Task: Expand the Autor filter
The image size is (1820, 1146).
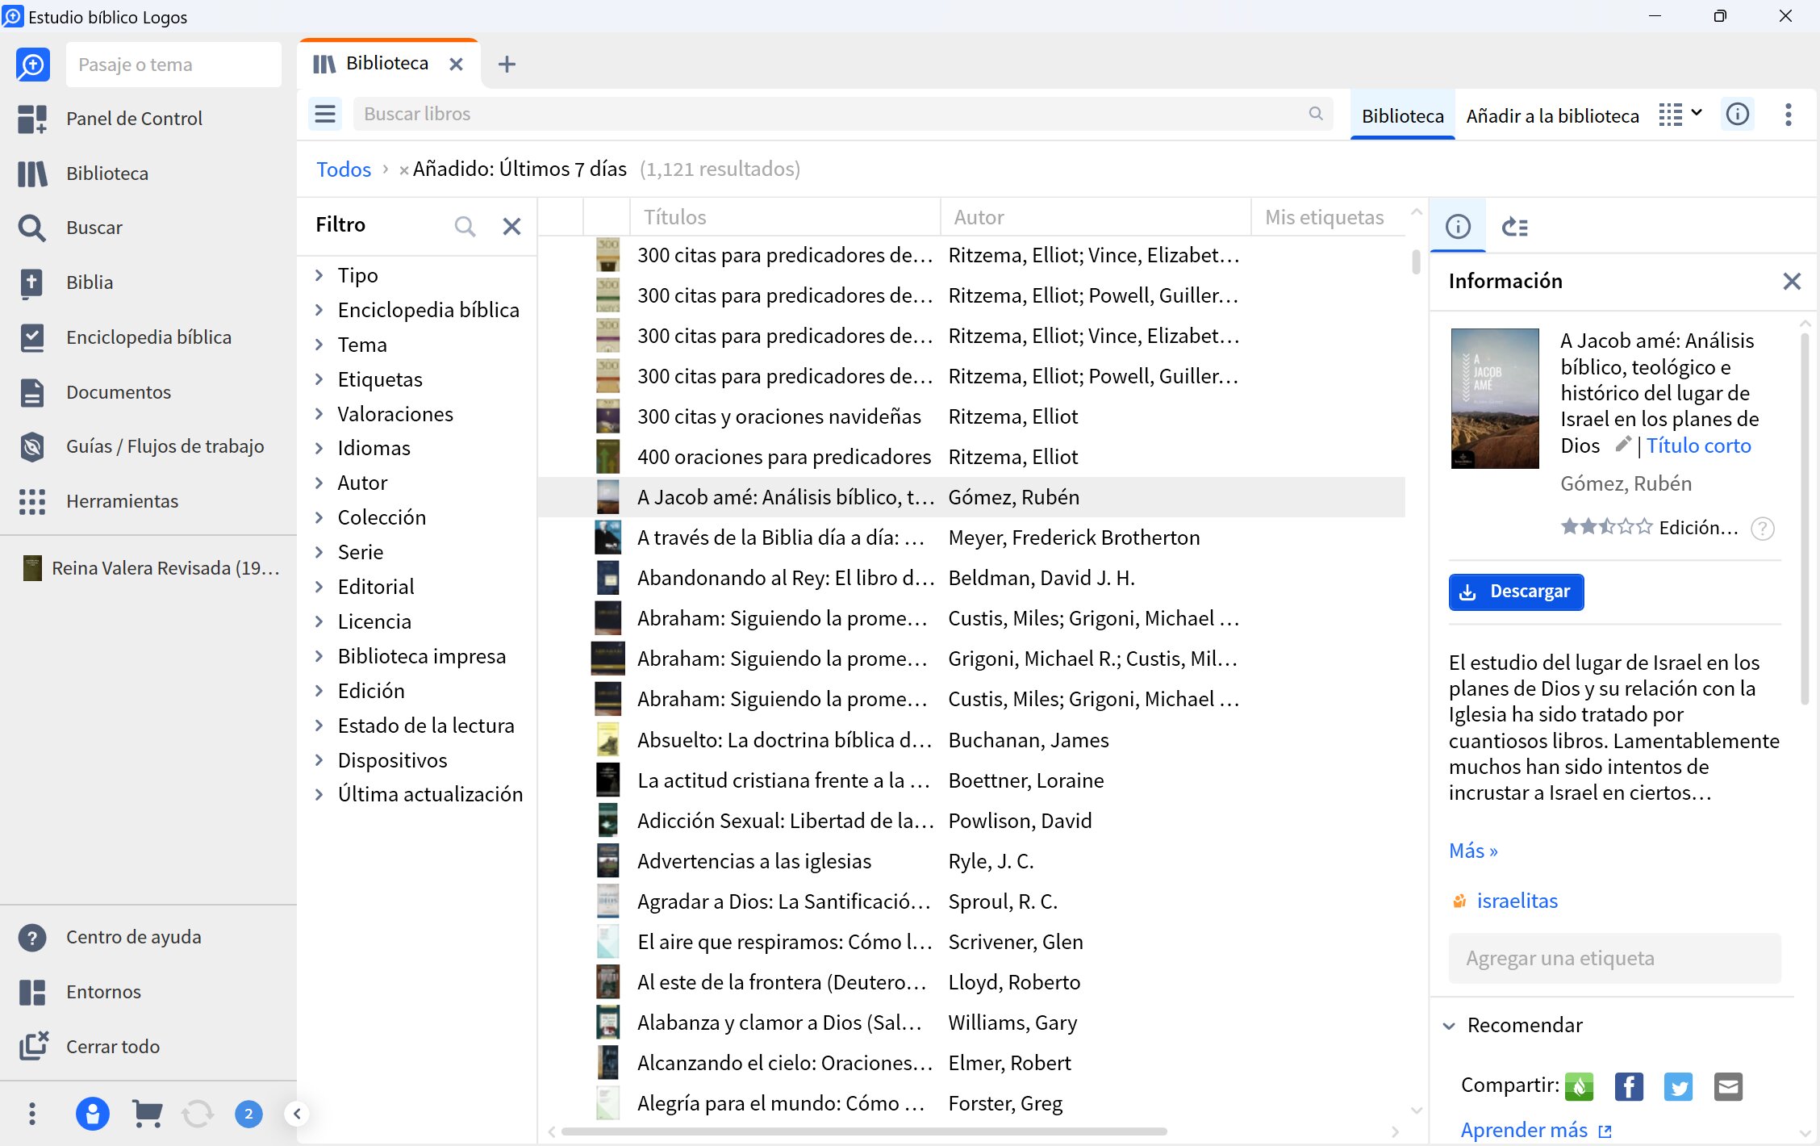Action: pyautogui.click(x=319, y=483)
